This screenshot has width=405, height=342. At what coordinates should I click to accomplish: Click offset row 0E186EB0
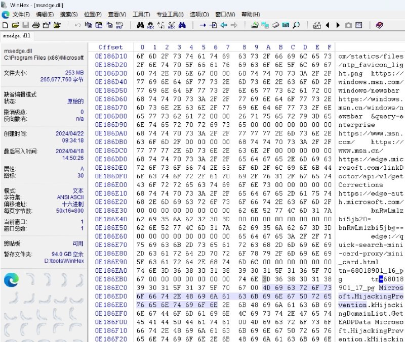111,279
